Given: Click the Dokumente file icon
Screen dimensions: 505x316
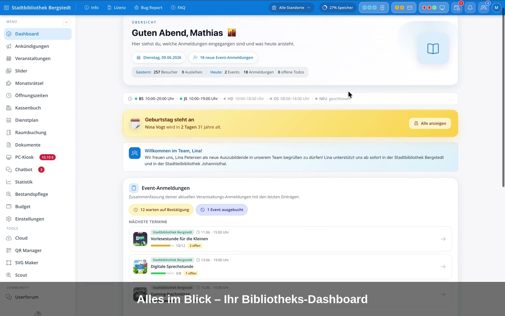Looking at the screenshot, I should point(9,145).
